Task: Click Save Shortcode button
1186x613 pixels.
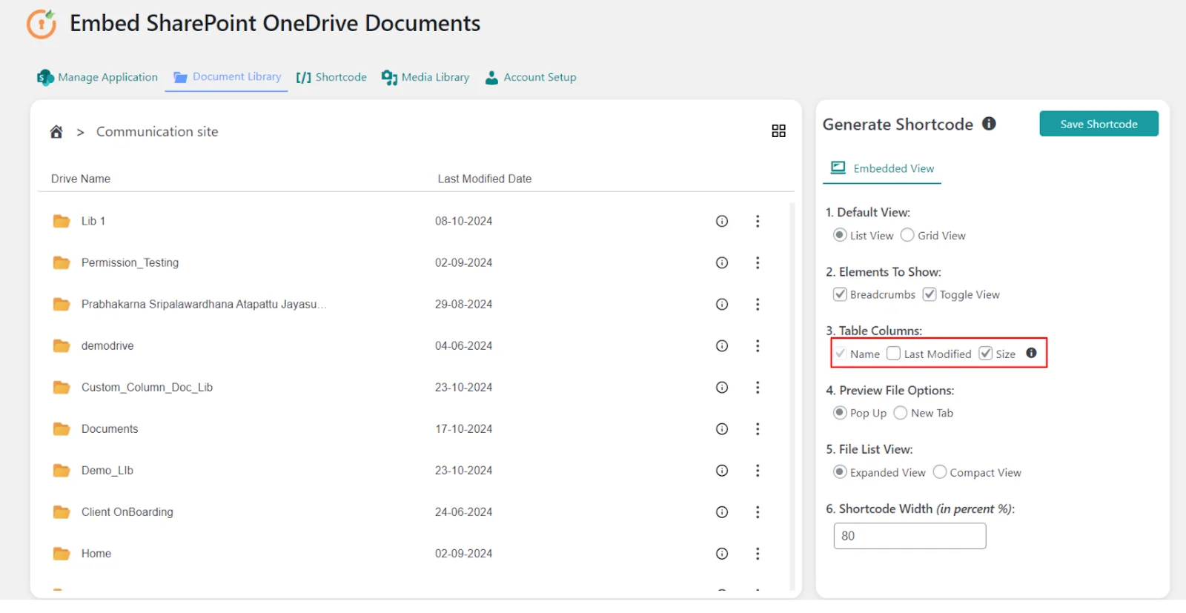Action: 1099,124
